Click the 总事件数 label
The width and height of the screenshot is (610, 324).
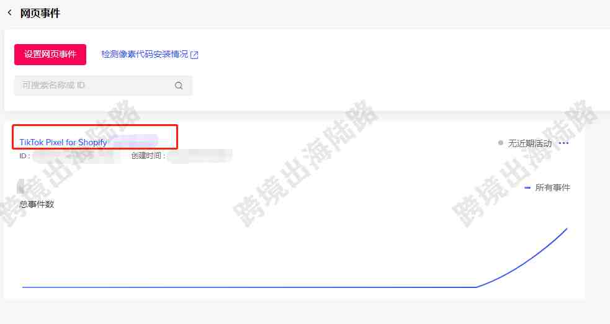tap(37, 204)
